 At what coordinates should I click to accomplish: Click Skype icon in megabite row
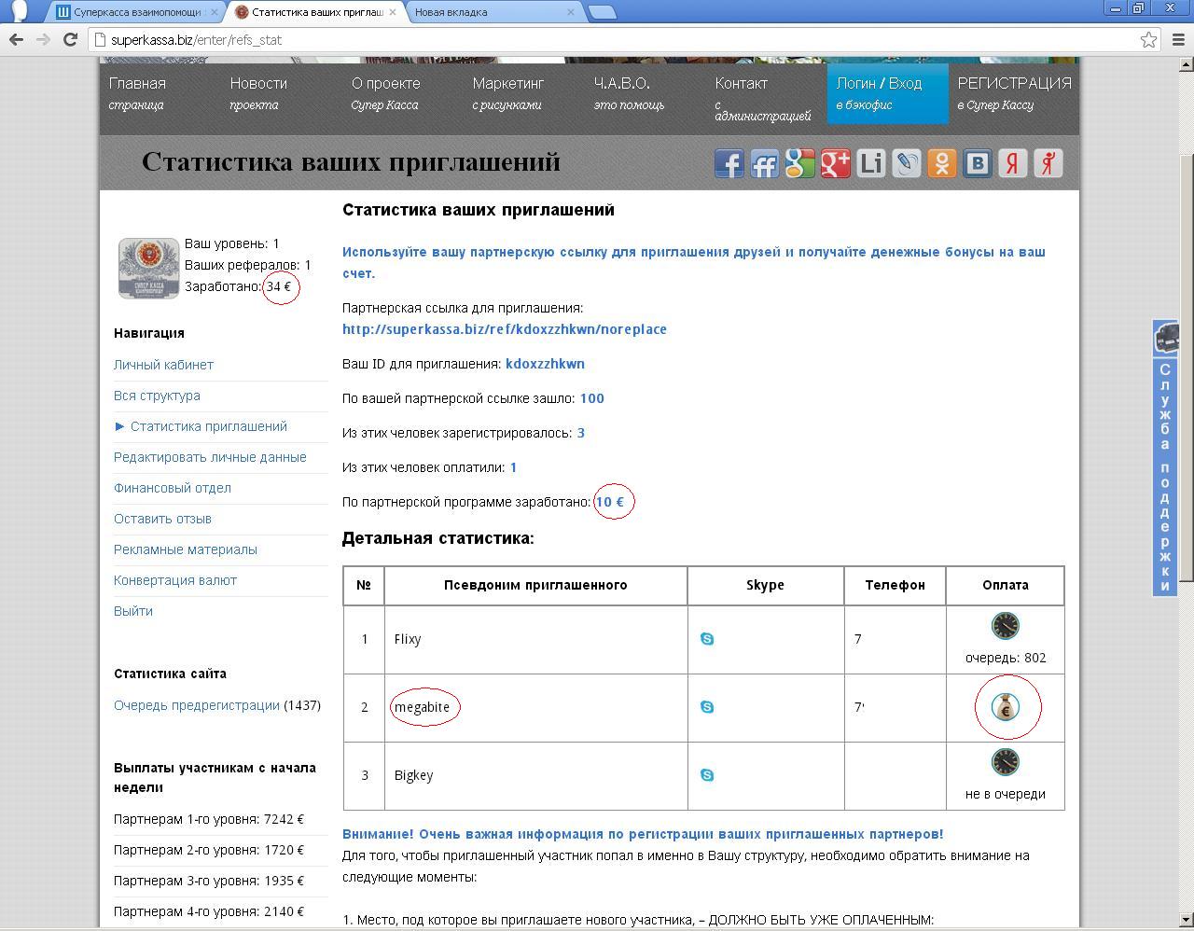(707, 707)
